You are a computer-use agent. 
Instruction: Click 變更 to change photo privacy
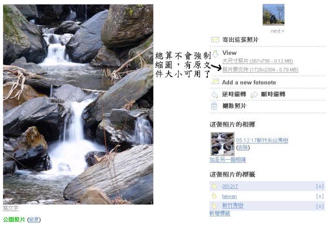[34, 219]
